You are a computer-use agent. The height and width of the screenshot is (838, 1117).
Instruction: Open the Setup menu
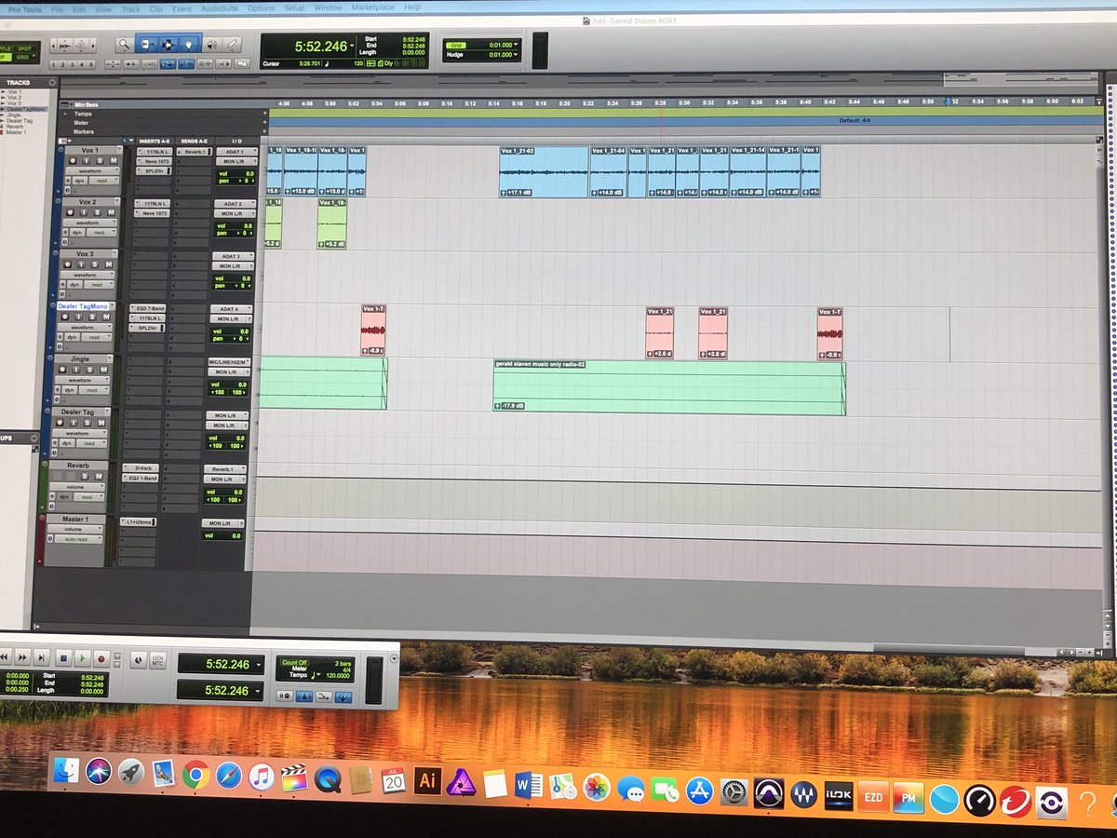point(294,8)
